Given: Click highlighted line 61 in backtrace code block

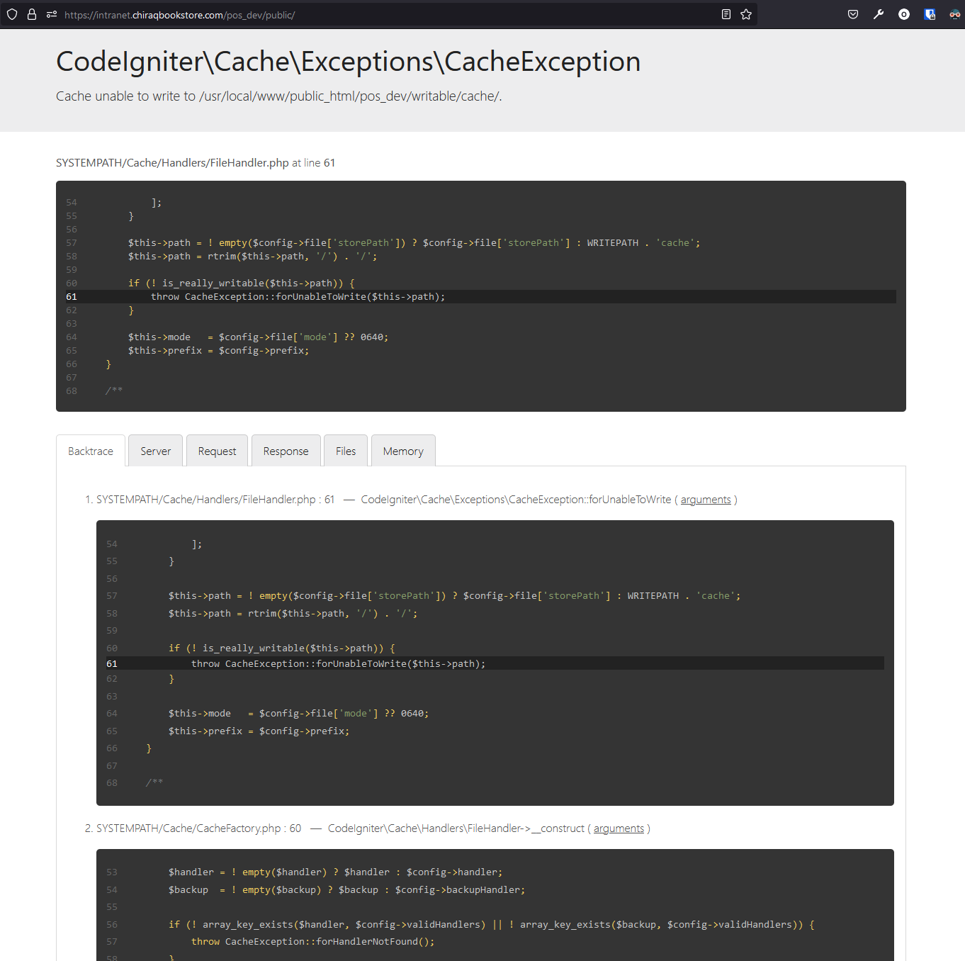Looking at the screenshot, I should click(x=495, y=664).
